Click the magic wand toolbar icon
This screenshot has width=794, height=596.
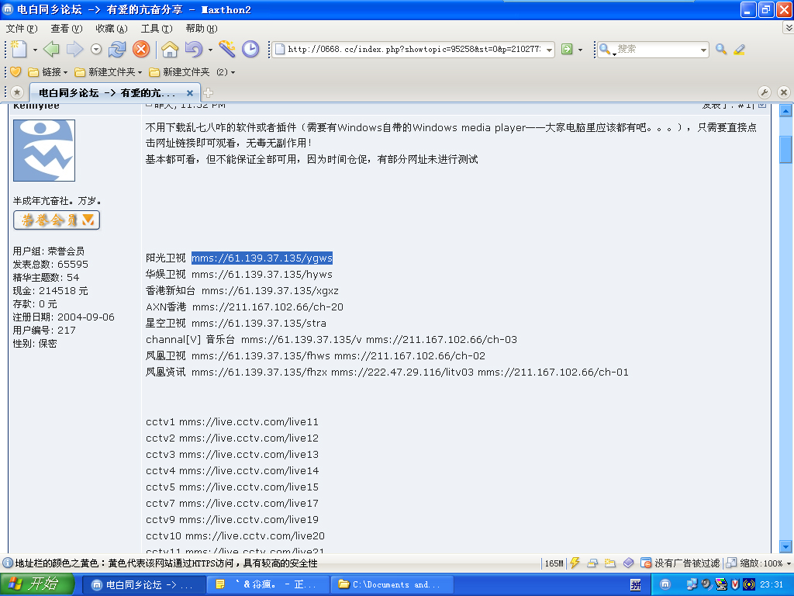click(227, 50)
